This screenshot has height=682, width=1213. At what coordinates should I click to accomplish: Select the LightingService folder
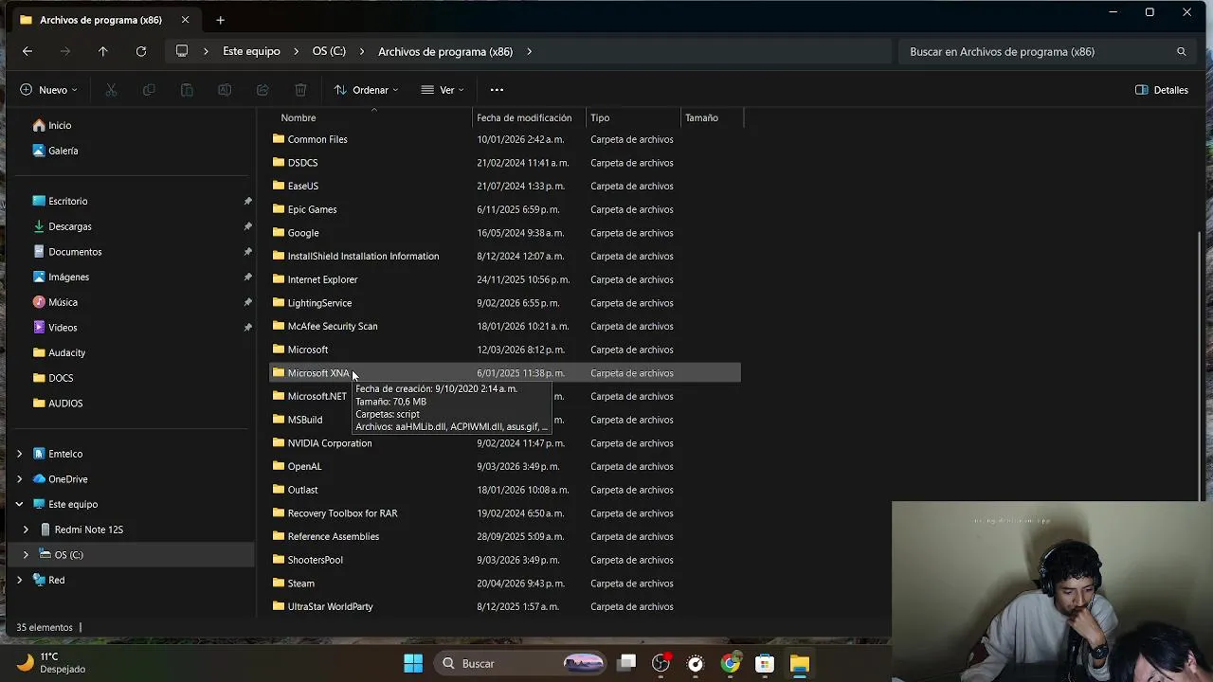pyautogui.click(x=319, y=303)
